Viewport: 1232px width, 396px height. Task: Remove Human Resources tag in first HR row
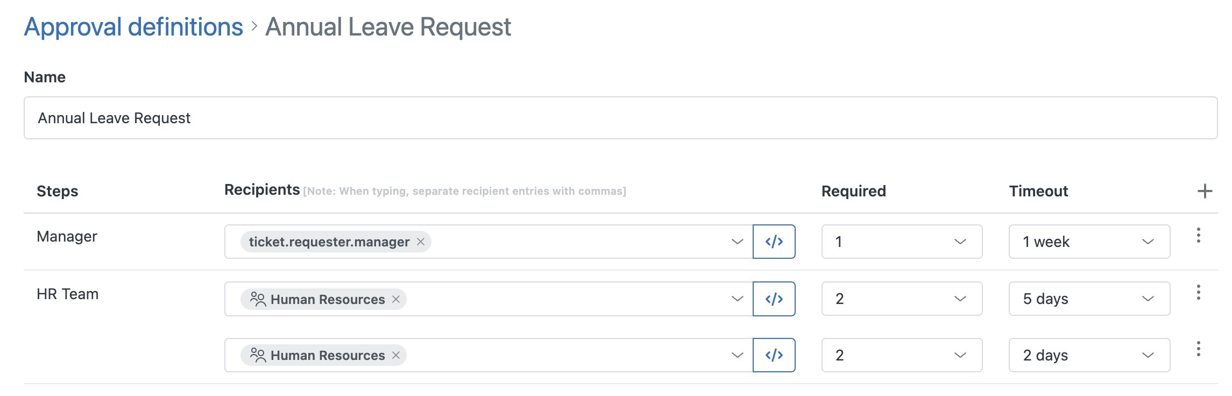click(x=396, y=299)
